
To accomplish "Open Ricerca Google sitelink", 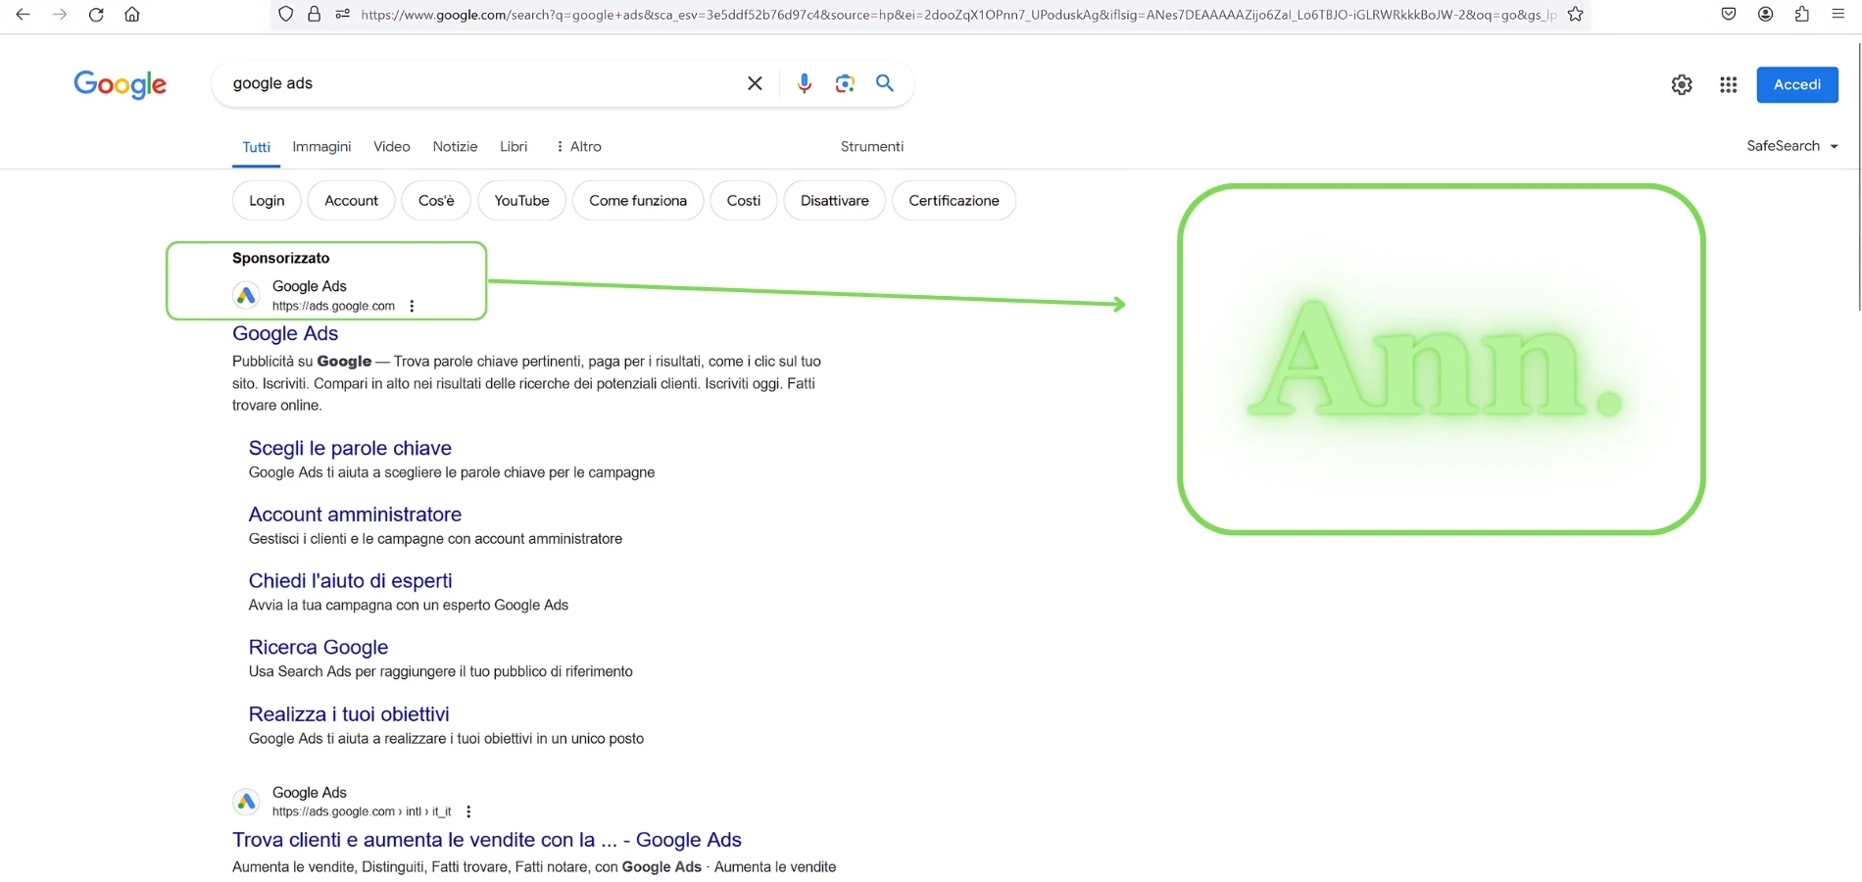I will 318,648.
